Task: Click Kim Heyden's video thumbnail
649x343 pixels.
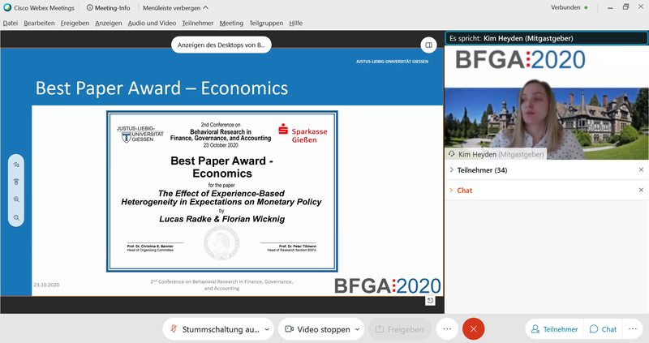Action: pos(546,103)
